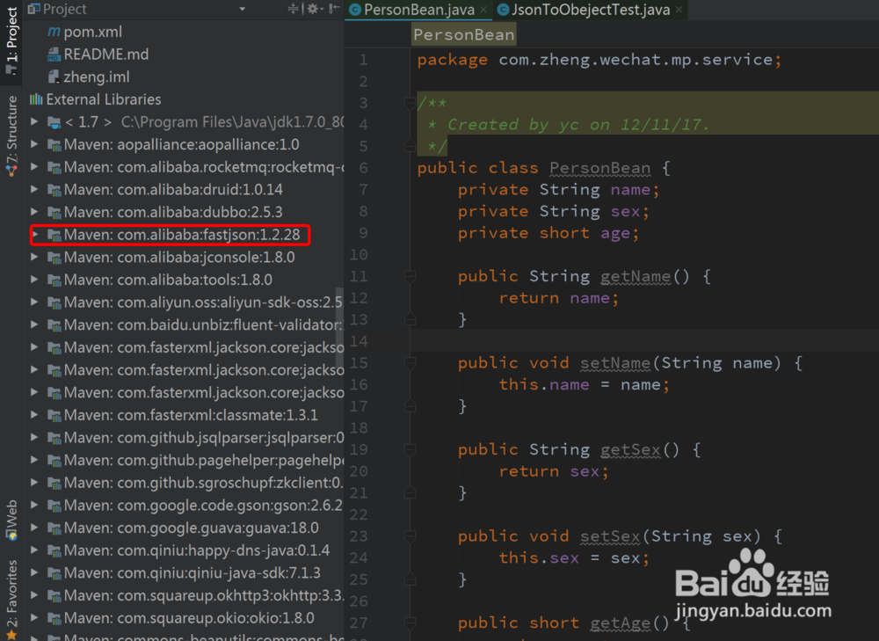Click the class icon on PersonBean.java tab
This screenshot has height=641, width=879.
coord(355,10)
